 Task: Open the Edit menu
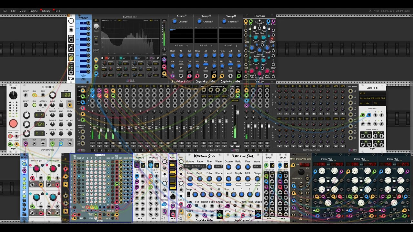click(x=13, y=11)
